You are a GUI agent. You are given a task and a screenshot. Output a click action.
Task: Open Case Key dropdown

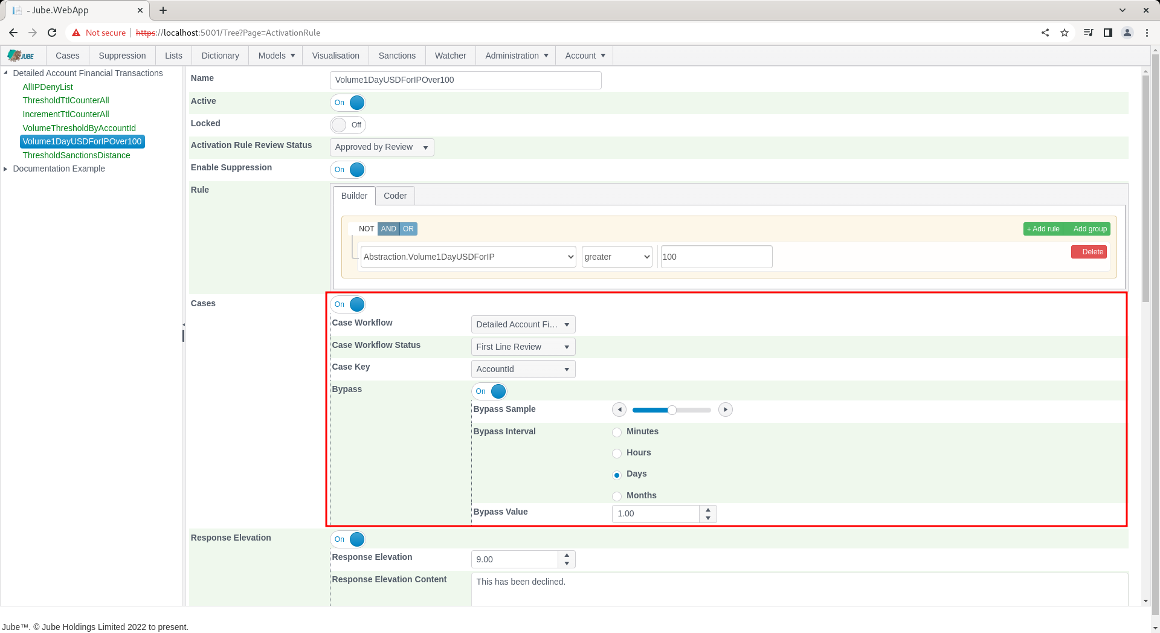pos(523,369)
